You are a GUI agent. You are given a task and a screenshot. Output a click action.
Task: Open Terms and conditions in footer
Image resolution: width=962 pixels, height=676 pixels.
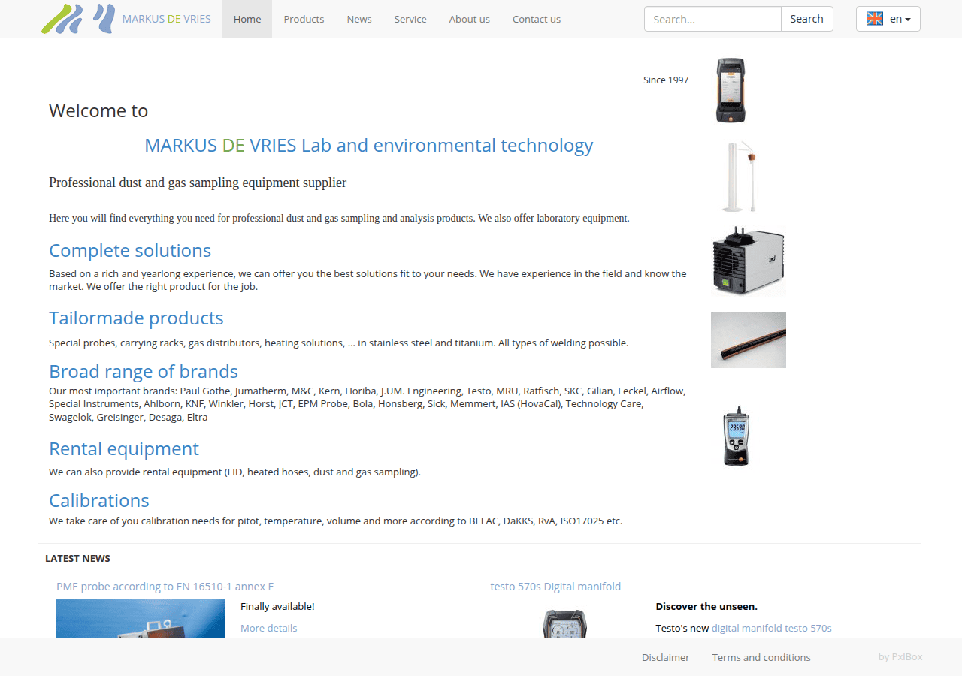[761, 657]
